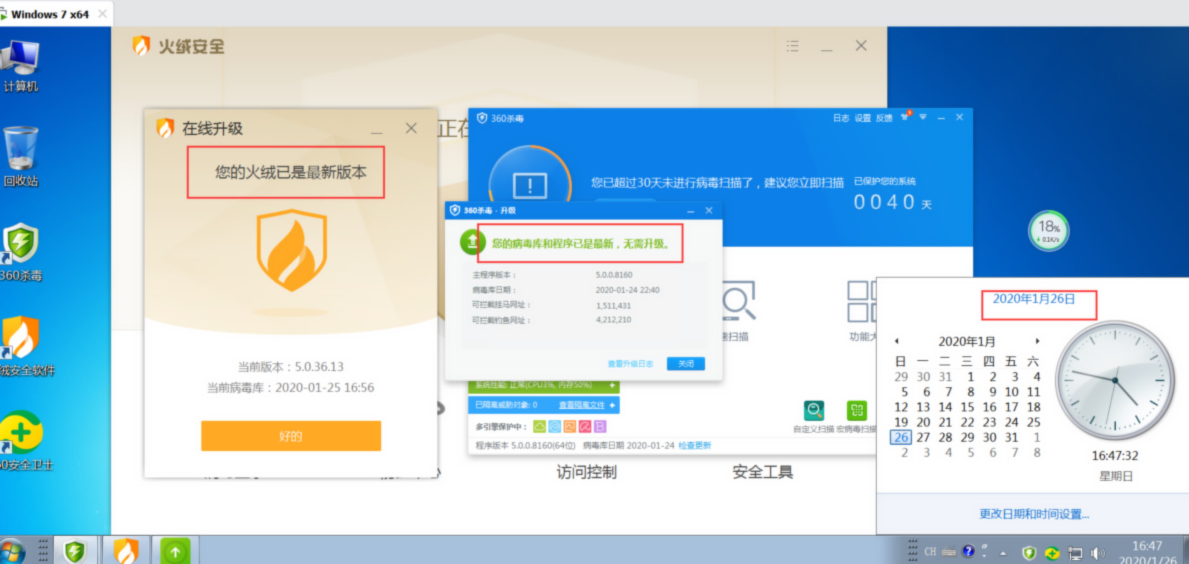
Task: Start 自定义扫描 in 360杀毒
Action: coord(814,418)
